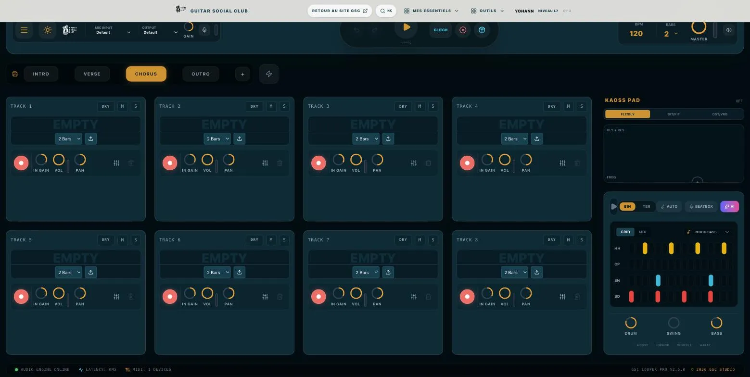Expand the Outils menu
The width and height of the screenshot is (750, 377).
click(487, 11)
